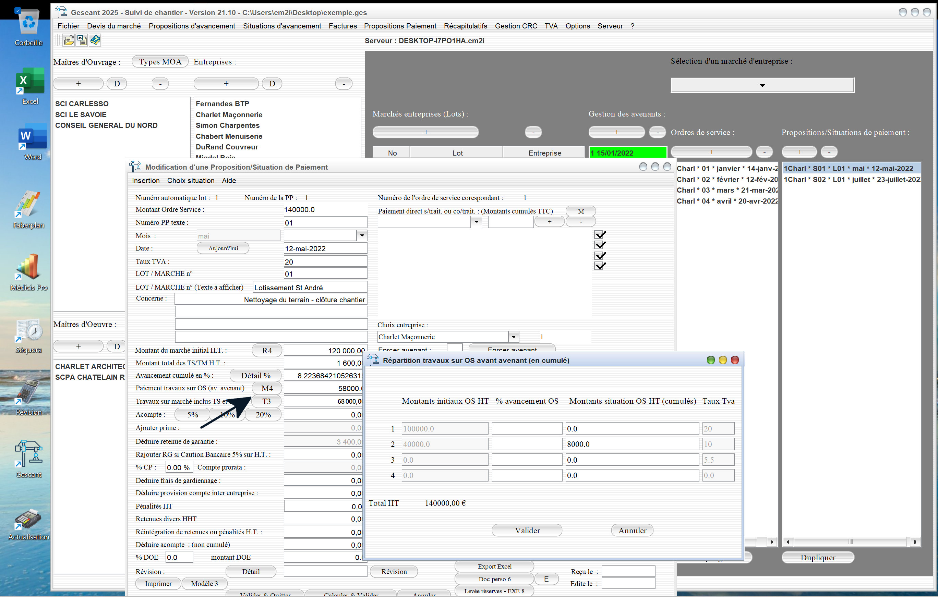
Task: Click the open file folder toolbar icon
Action: click(69, 40)
